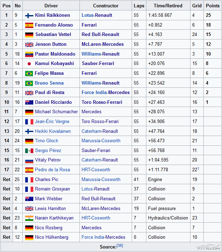Open the Daniel Ricciardo driver link
Image resolution: width=222 pixels, height=252 pixels.
[x=53, y=102]
